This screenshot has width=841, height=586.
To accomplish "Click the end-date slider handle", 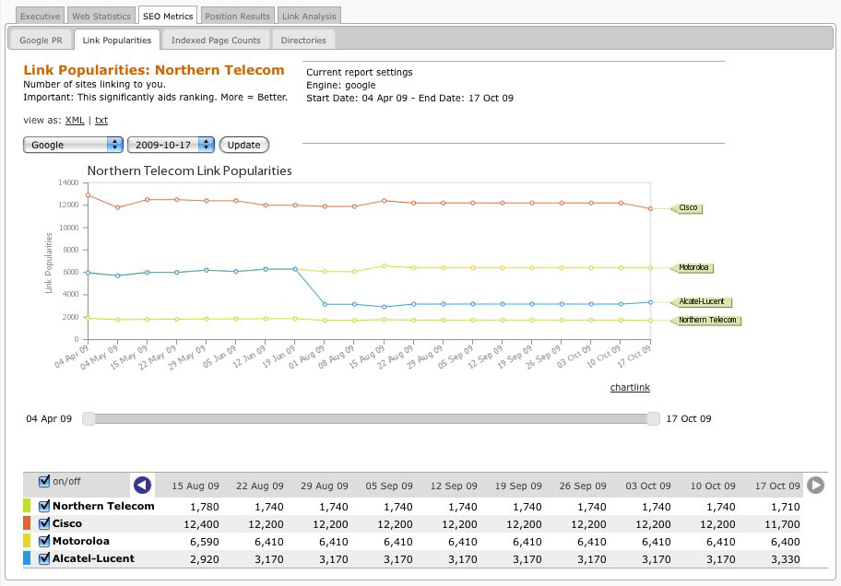I will pyautogui.click(x=653, y=418).
